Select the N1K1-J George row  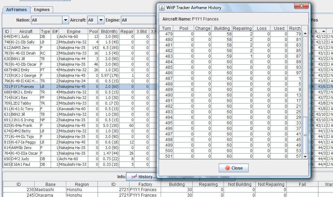coord(80,75)
